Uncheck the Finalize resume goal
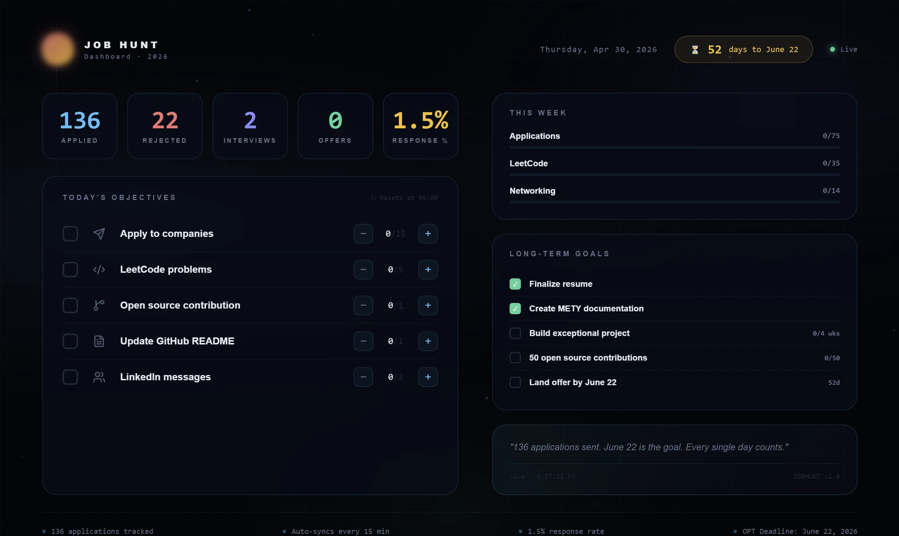 (x=515, y=284)
